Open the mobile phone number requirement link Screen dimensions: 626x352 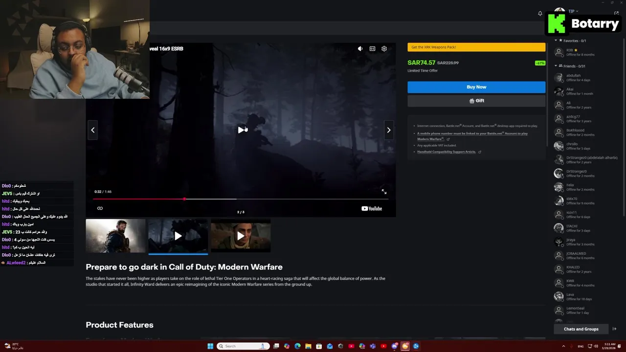tap(472, 136)
